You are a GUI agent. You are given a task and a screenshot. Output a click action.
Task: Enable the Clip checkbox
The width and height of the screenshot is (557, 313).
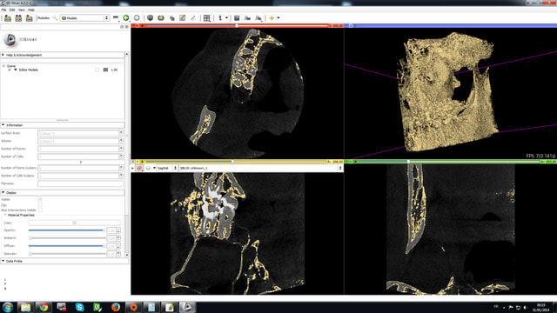pos(40,205)
